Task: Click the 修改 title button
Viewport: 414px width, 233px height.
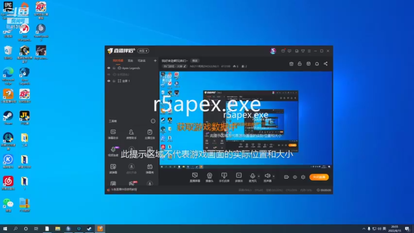Action: pyautogui.click(x=195, y=61)
